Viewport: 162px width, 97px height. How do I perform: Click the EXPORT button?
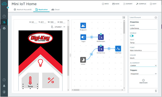pyautogui.click(x=128, y=4)
